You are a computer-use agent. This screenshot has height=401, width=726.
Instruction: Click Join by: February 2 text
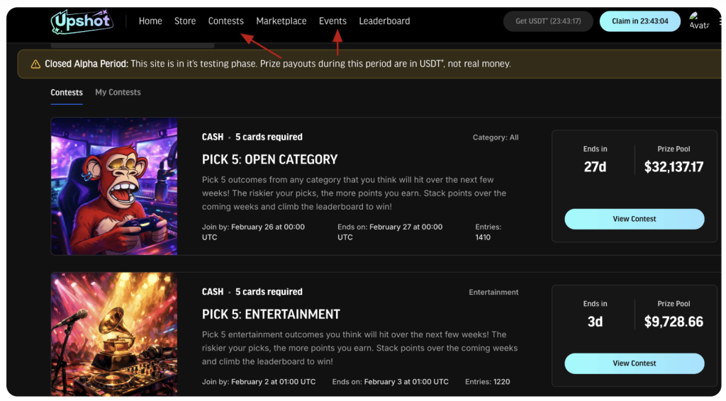(x=259, y=382)
